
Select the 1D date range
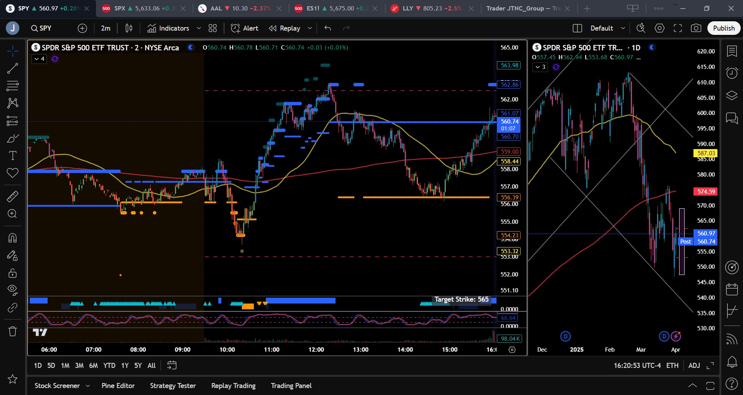(x=38, y=366)
